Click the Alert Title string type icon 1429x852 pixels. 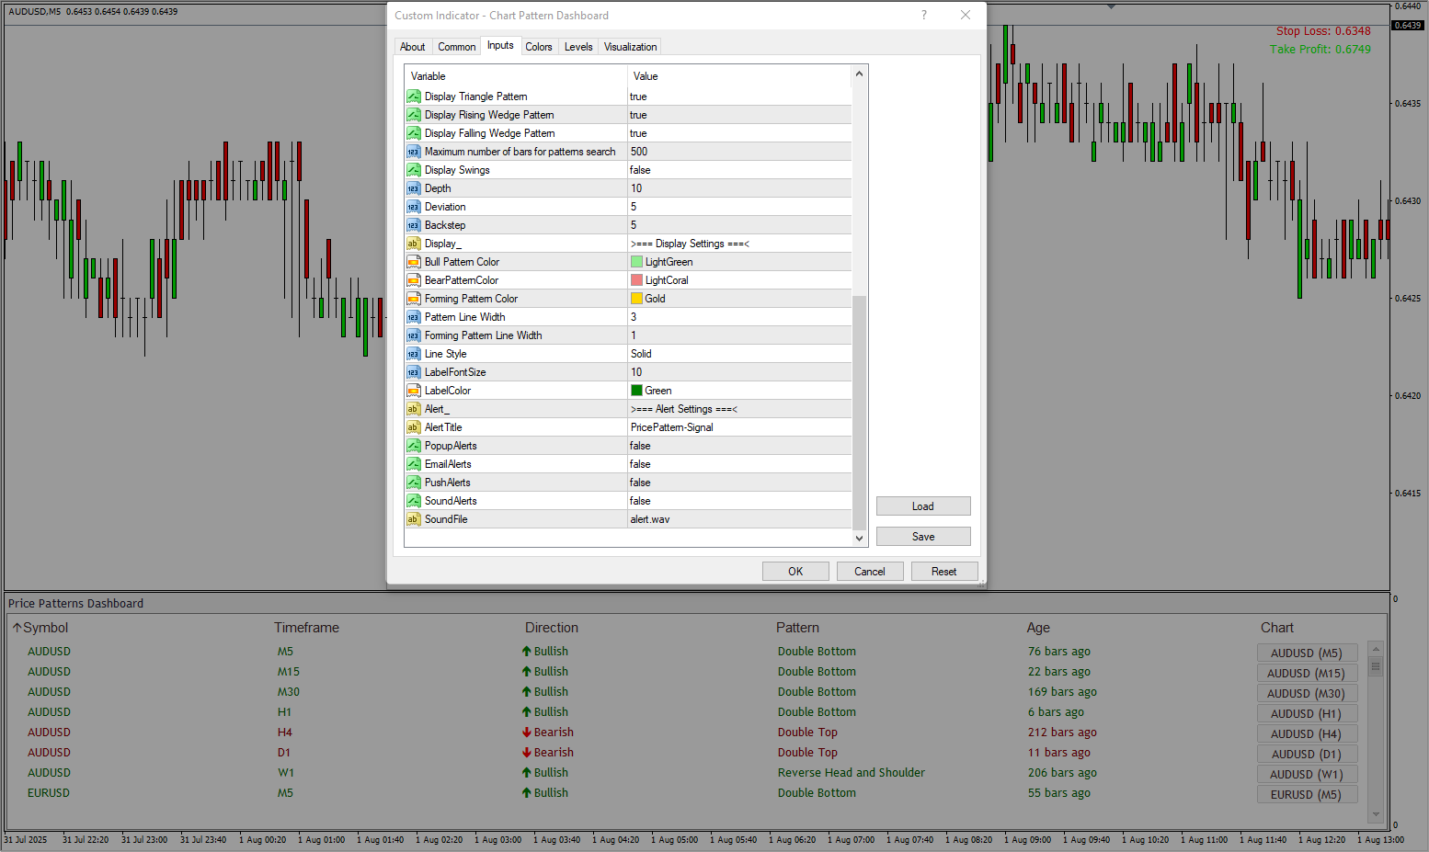(414, 427)
